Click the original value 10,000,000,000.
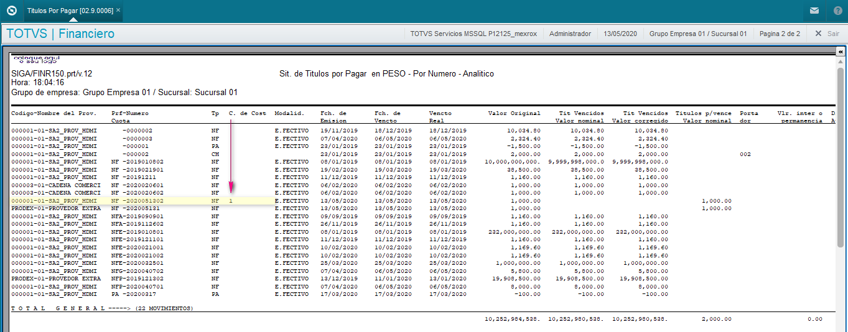The width and height of the screenshot is (848, 332). 513,162
